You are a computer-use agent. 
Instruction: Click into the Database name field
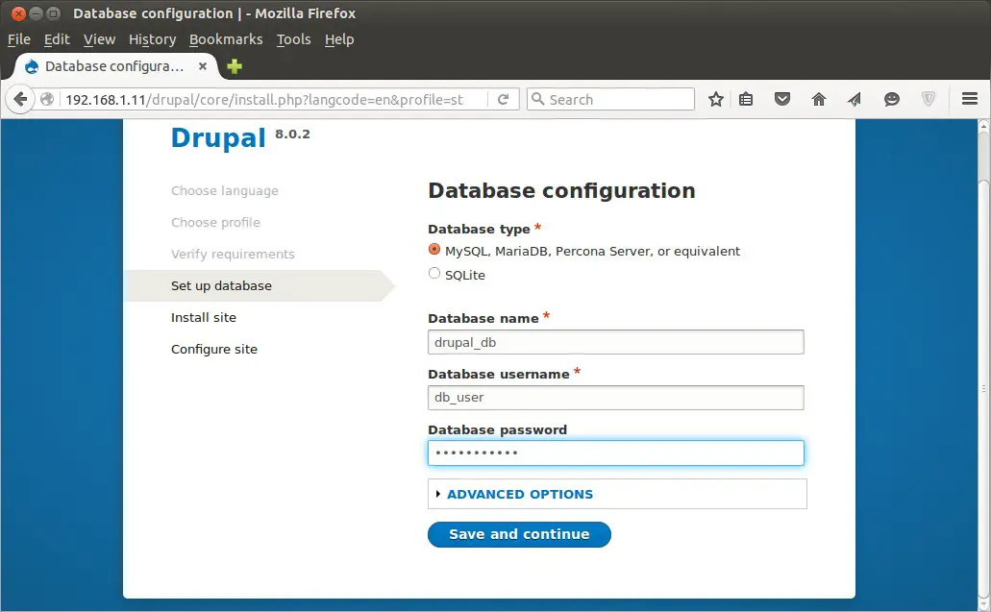click(x=615, y=342)
